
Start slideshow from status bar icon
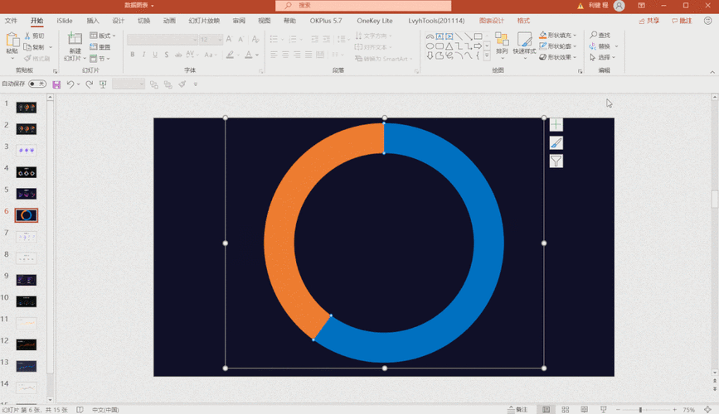tap(604, 409)
